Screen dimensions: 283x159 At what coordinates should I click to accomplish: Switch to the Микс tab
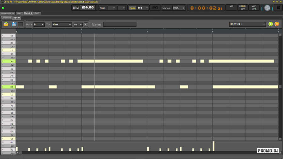pos(19,13)
